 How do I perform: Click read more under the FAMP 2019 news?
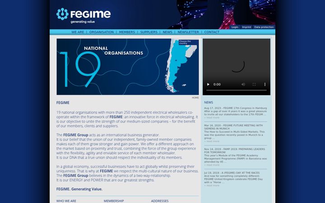tap(212, 165)
